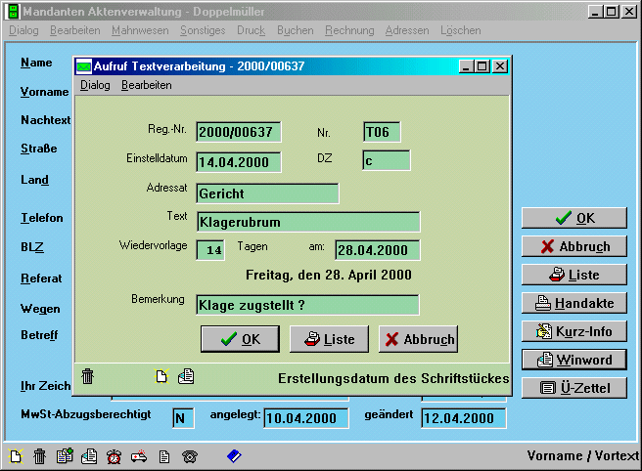The height and width of the screenshot is (471, 642).
Task: Click the dialog's trash can icon
Action: click(x=88, y=376)
